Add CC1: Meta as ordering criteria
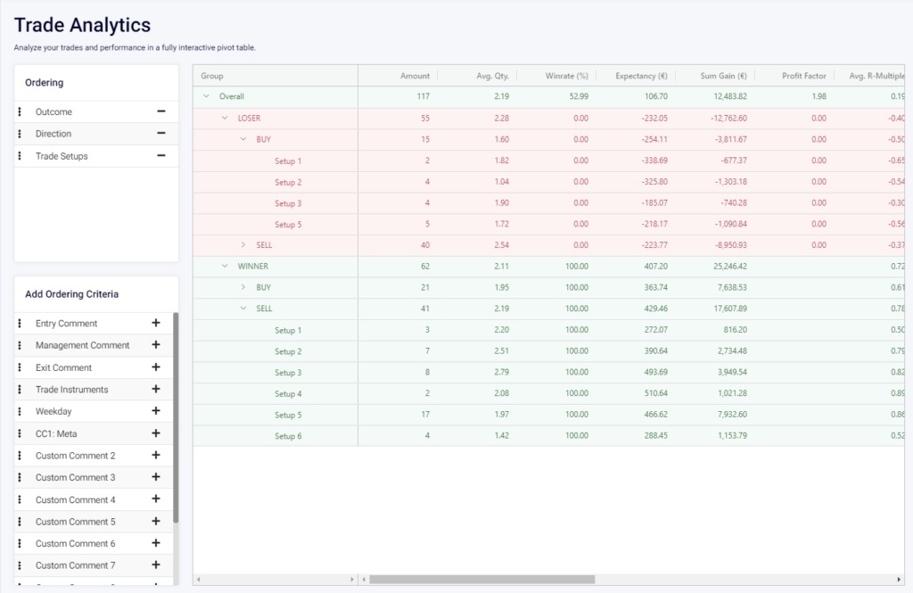The image size is (913, 593). pos(155,432)
